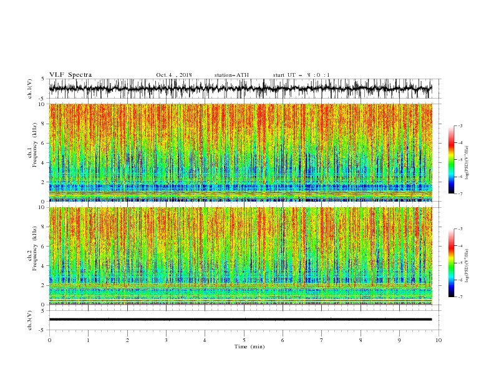Click the 'ch.3(V)' axis label
The image size is (494, 382).
pyautogui.click(x=30, y=320)
